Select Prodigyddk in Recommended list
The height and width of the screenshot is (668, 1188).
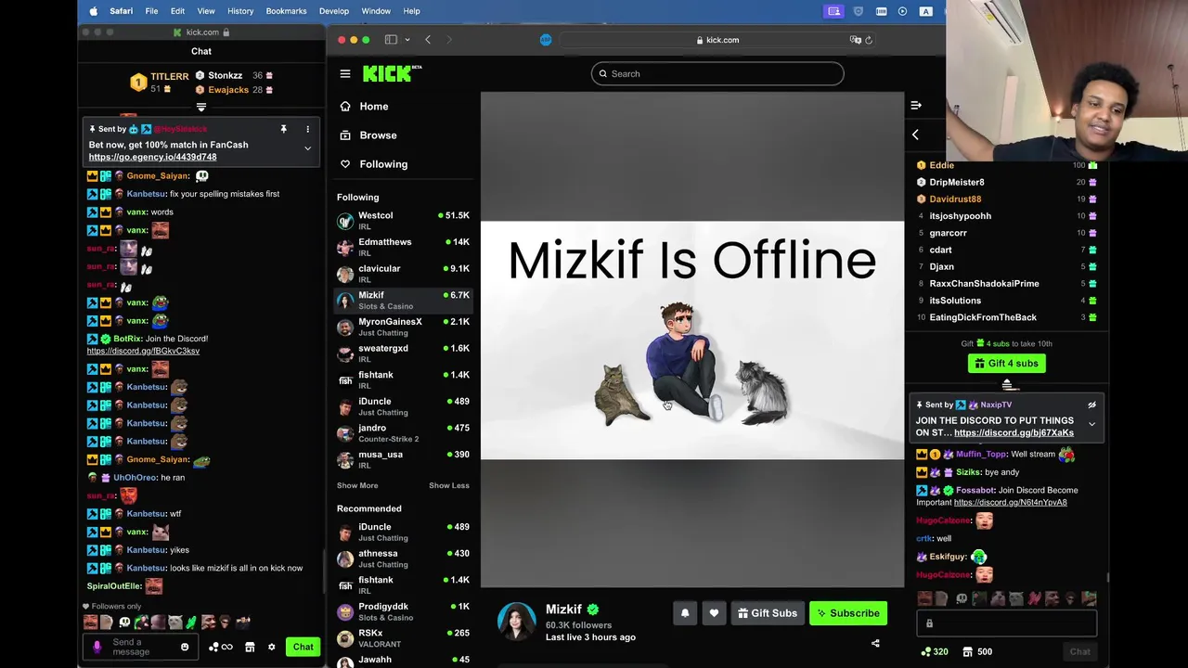click(404, 611)
